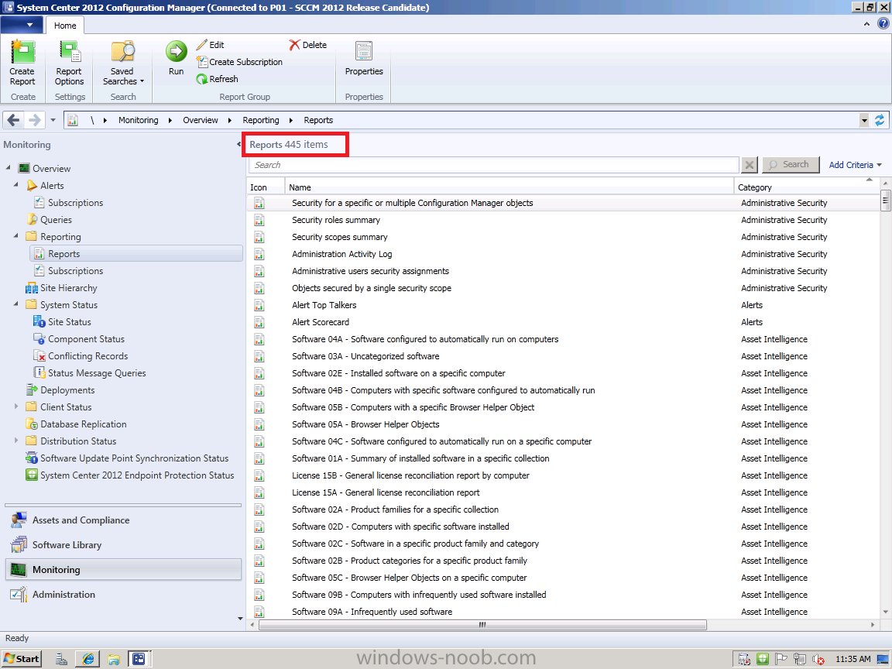Image resolution: width=892 pixels, height=669 pixels.
Task: Click Create Subscription in the ribbon
Action: pos(239,62)
